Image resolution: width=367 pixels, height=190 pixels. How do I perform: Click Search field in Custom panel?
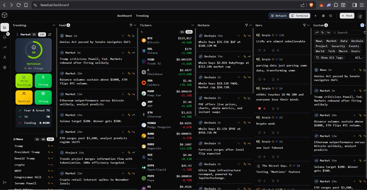point(347,32)
